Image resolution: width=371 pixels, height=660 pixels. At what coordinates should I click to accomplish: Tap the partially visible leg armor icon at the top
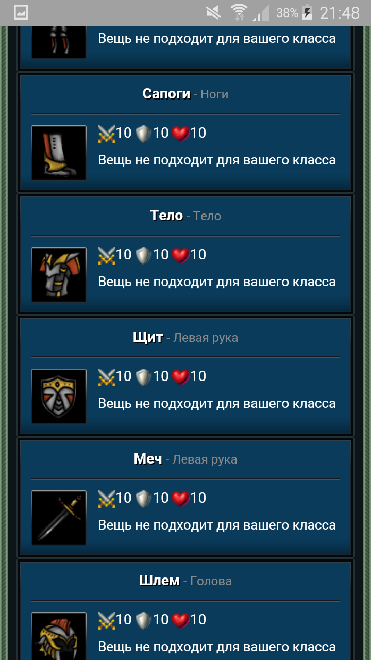point(59,42)
